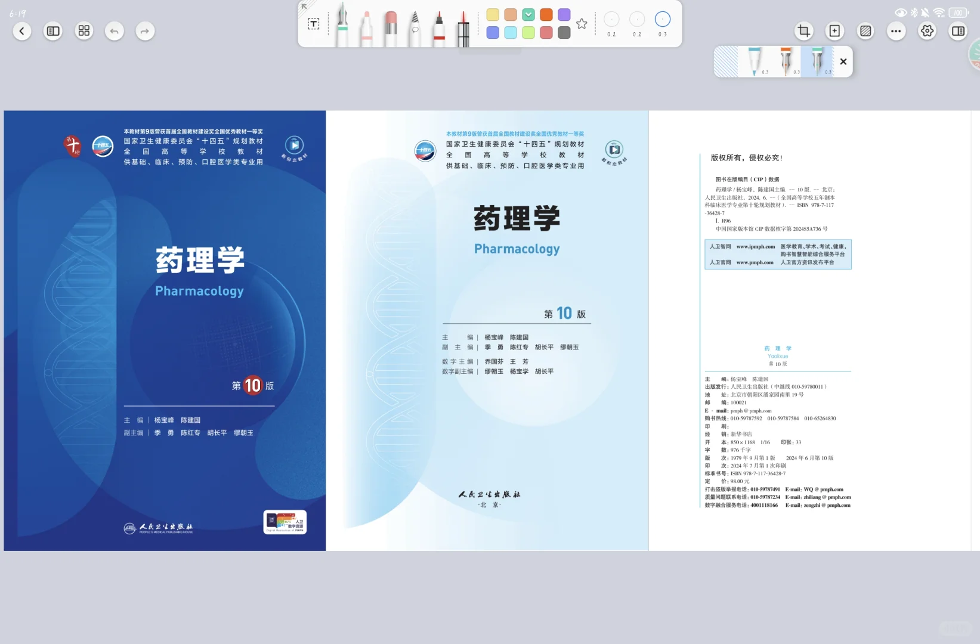Select the red-tipped marker pen

[x=439, y=29]
